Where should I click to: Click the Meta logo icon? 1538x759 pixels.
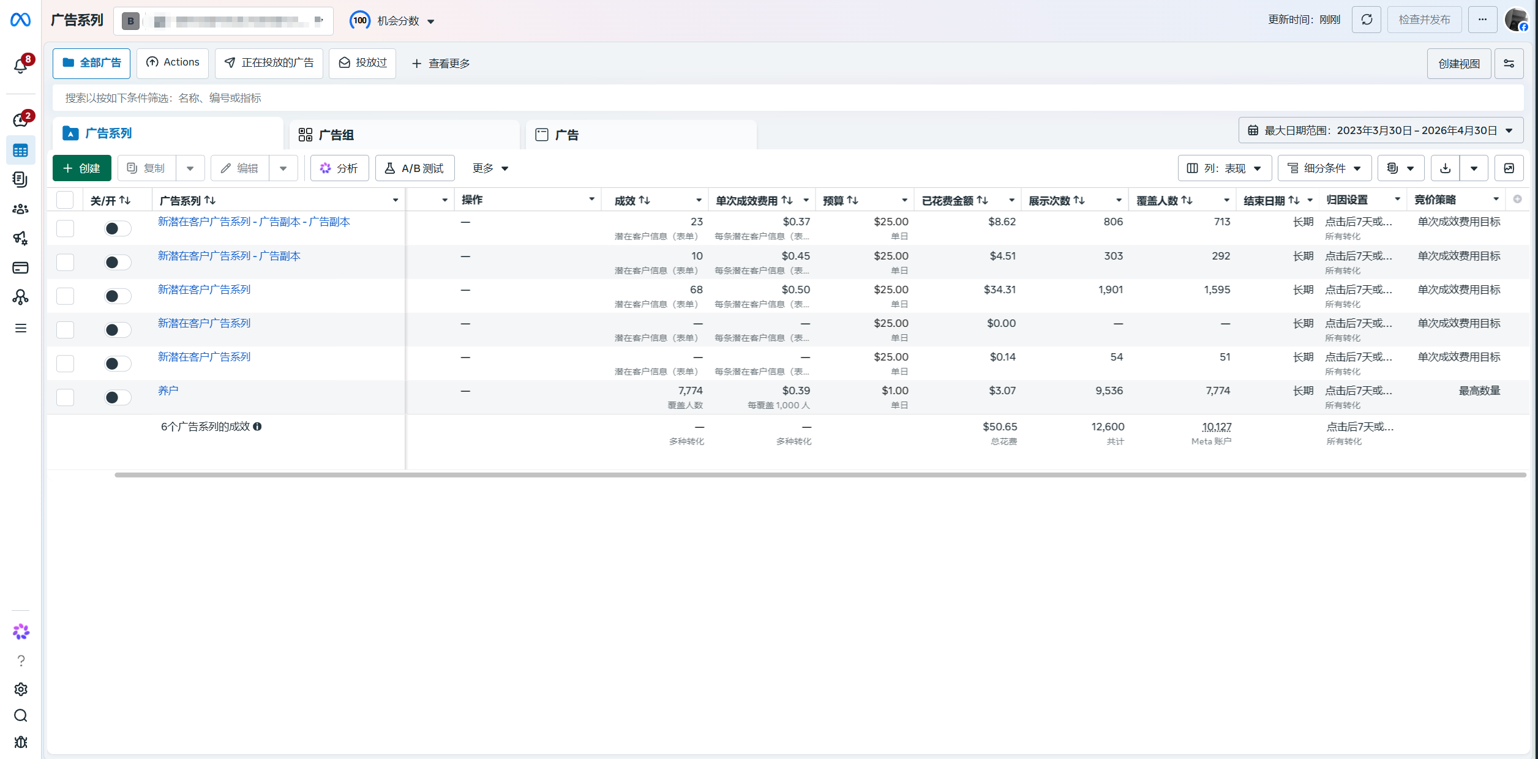20,20
